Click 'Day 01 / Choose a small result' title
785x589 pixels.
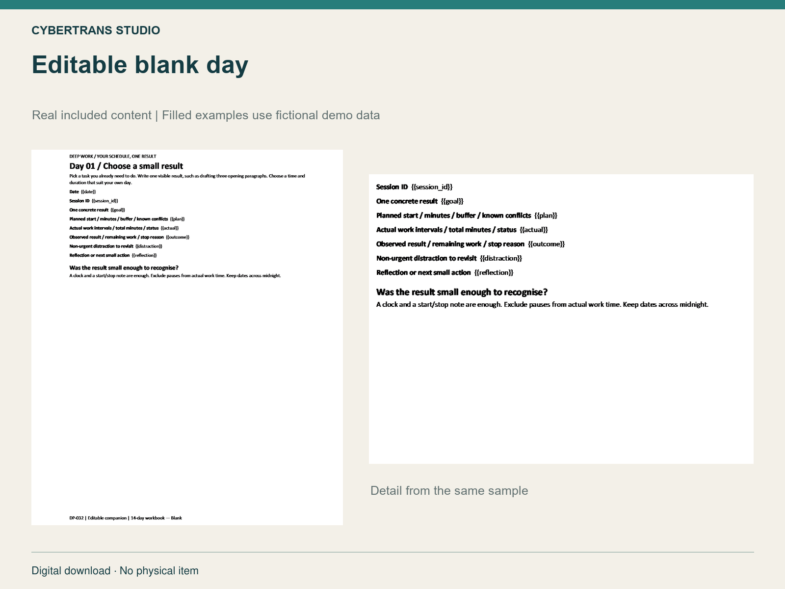point(126,166)
